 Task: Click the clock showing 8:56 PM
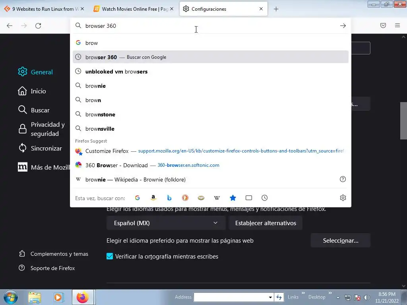(x=387, y=294)
